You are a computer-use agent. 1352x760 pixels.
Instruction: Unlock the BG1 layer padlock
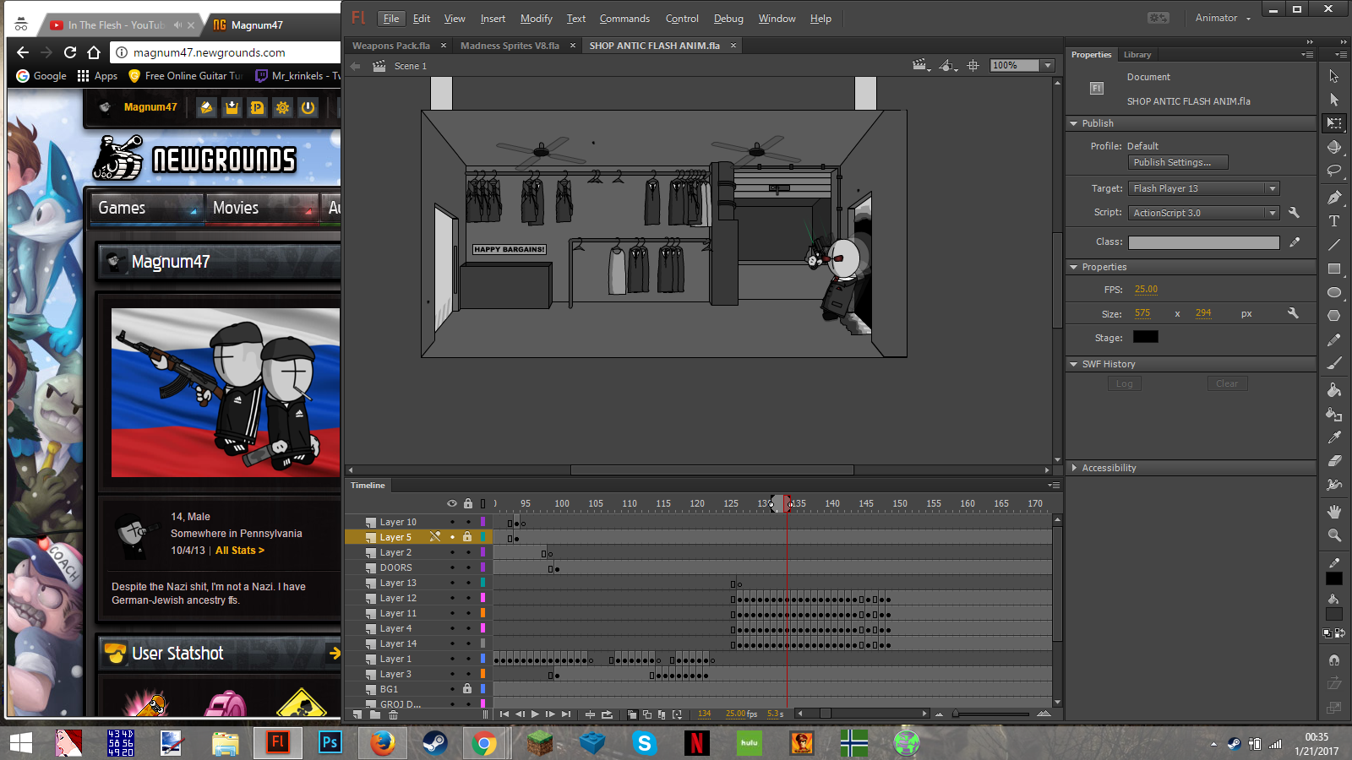coord(467,689)
